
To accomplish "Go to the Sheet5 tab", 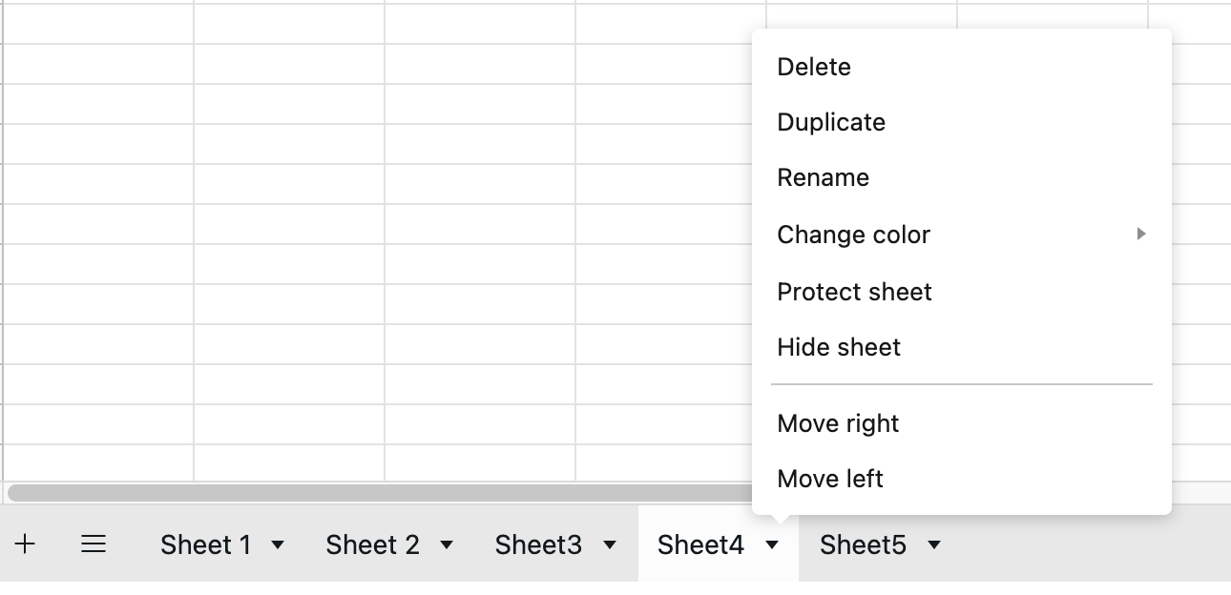I will 863,544.
